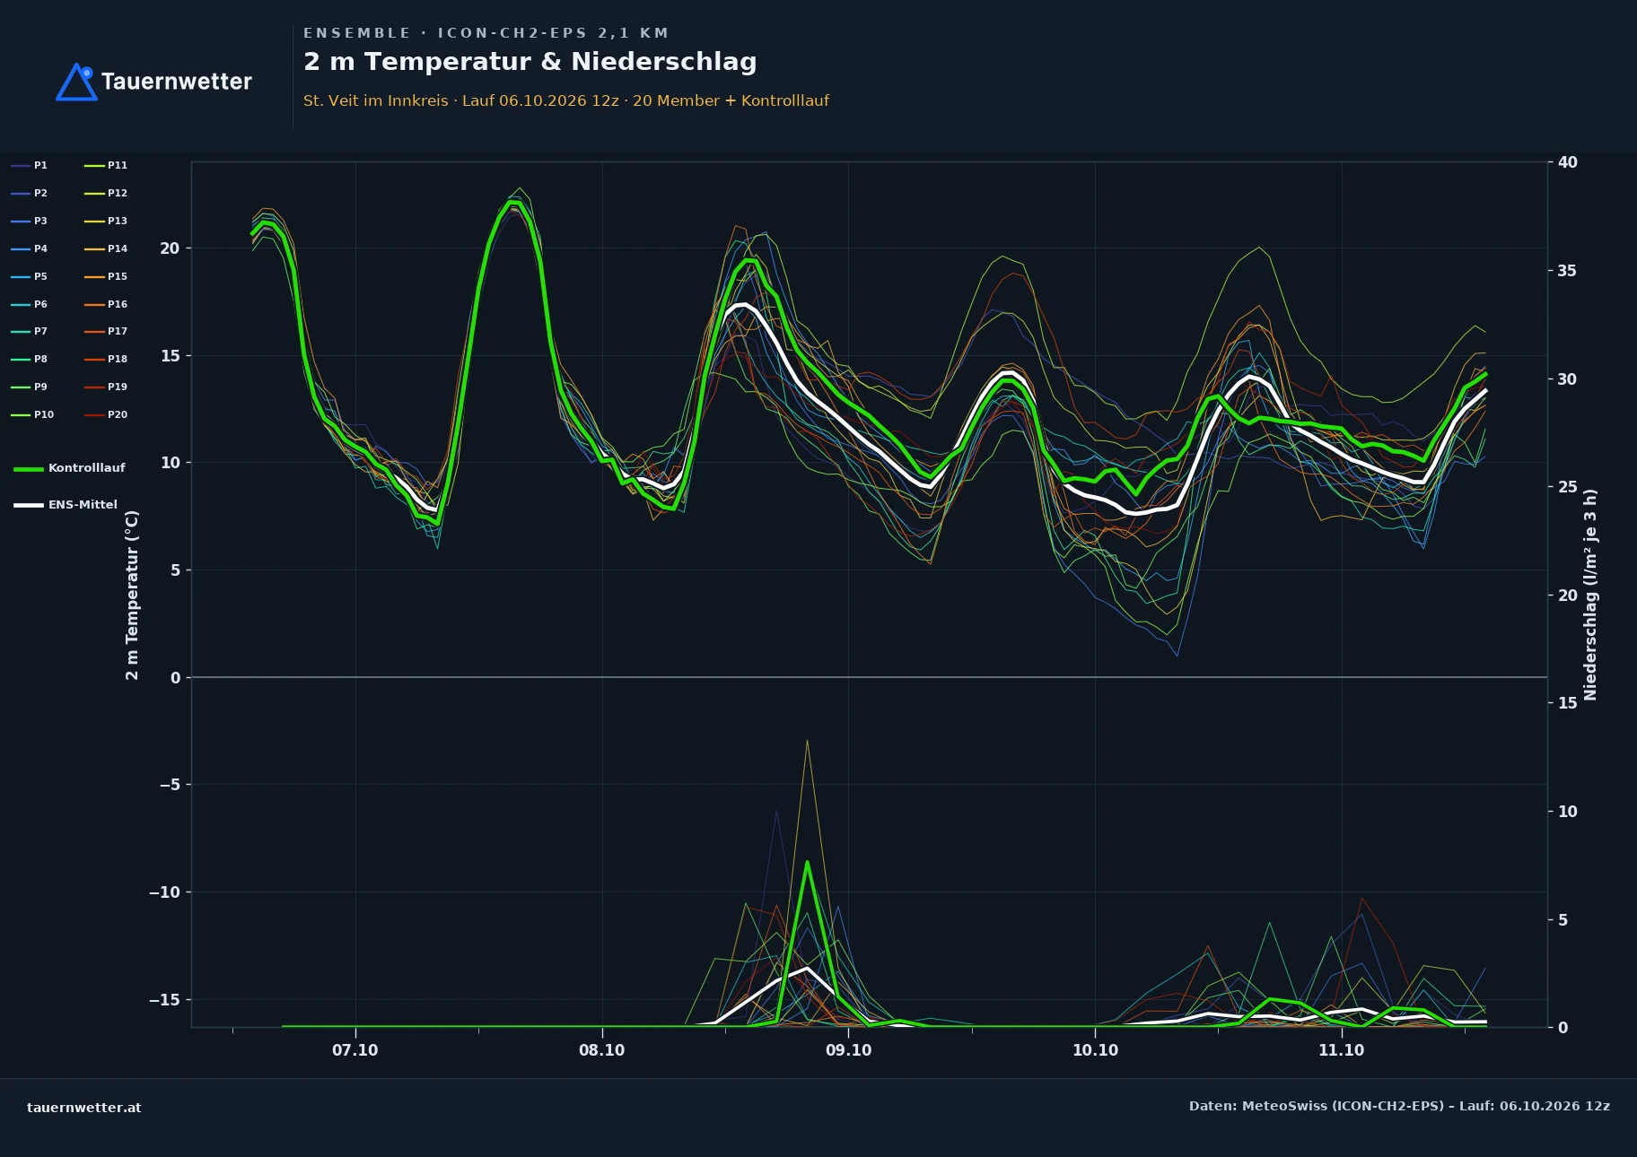The width and height of the screenshot is (1637, 1157).
Task: Click the chart title 2 m Temperatur & Niederschlag
Action: click(x=530, y=62)
